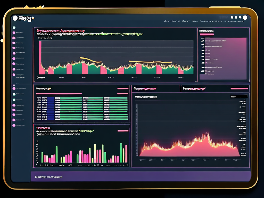264x198 pixels.
Task: Toggle the upper teal dot in lower sidebar group
Action: [14, 94]
